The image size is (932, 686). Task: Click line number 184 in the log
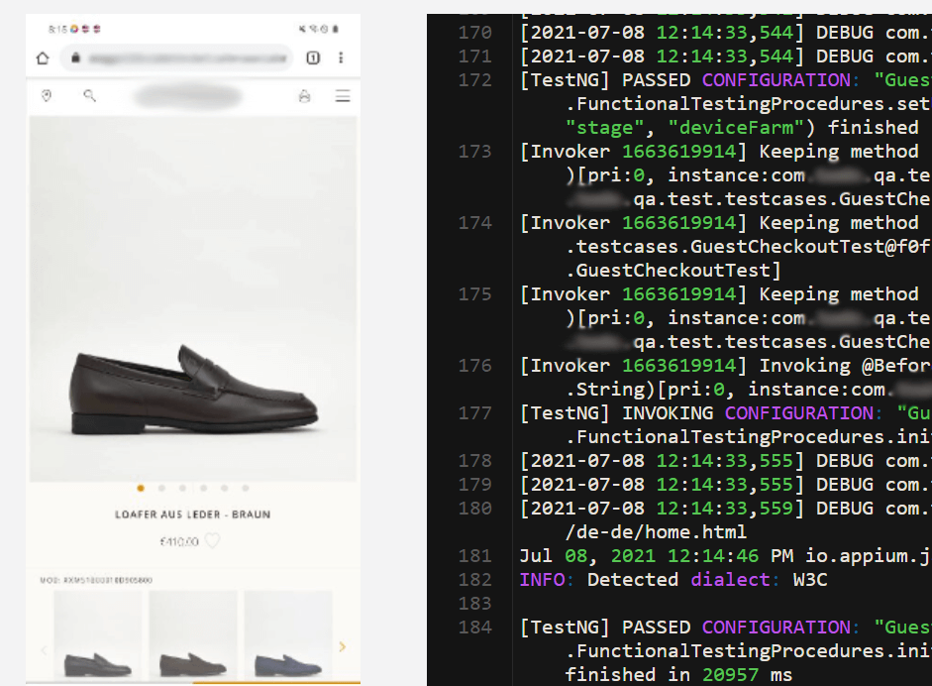[x=475, y=628]
